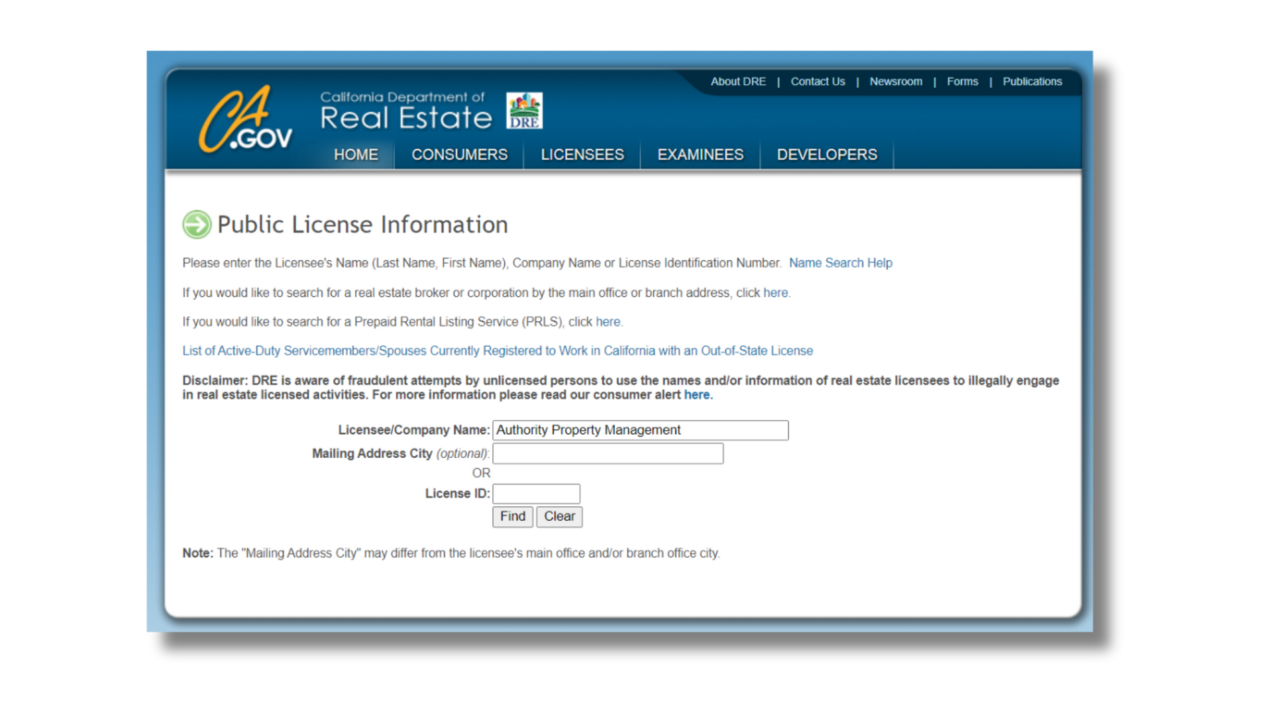
Task: Switch to the CONSUMERS tab
Action: coord(458,154)
